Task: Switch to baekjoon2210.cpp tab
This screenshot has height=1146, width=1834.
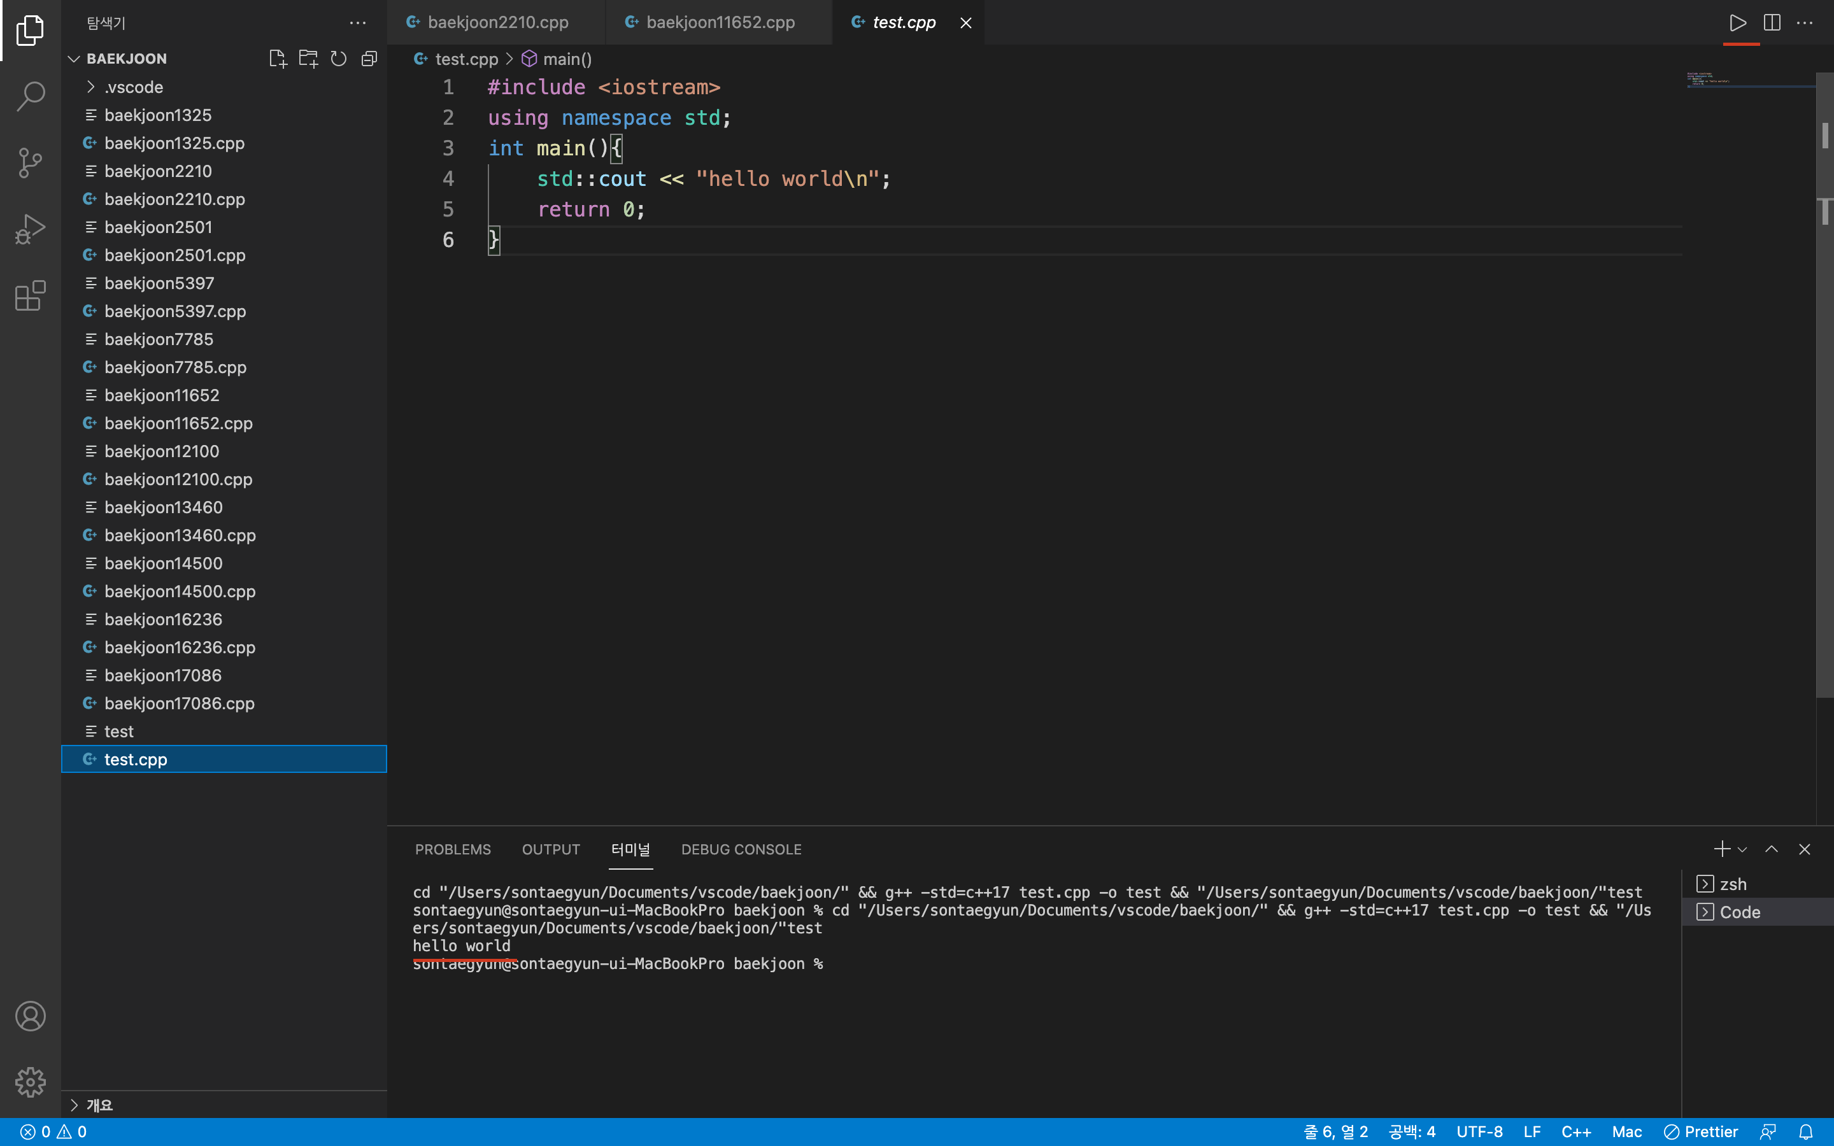Action: [x=497, y=23]
